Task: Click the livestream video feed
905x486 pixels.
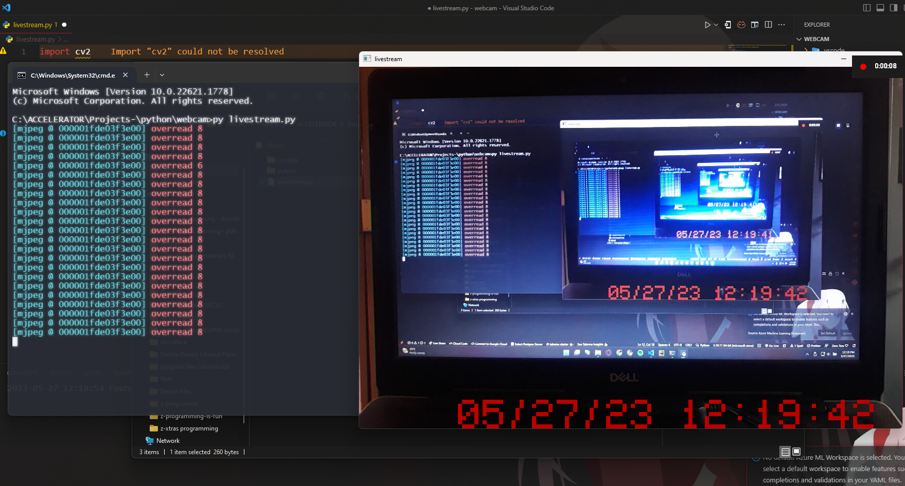Action: point(630,247)
